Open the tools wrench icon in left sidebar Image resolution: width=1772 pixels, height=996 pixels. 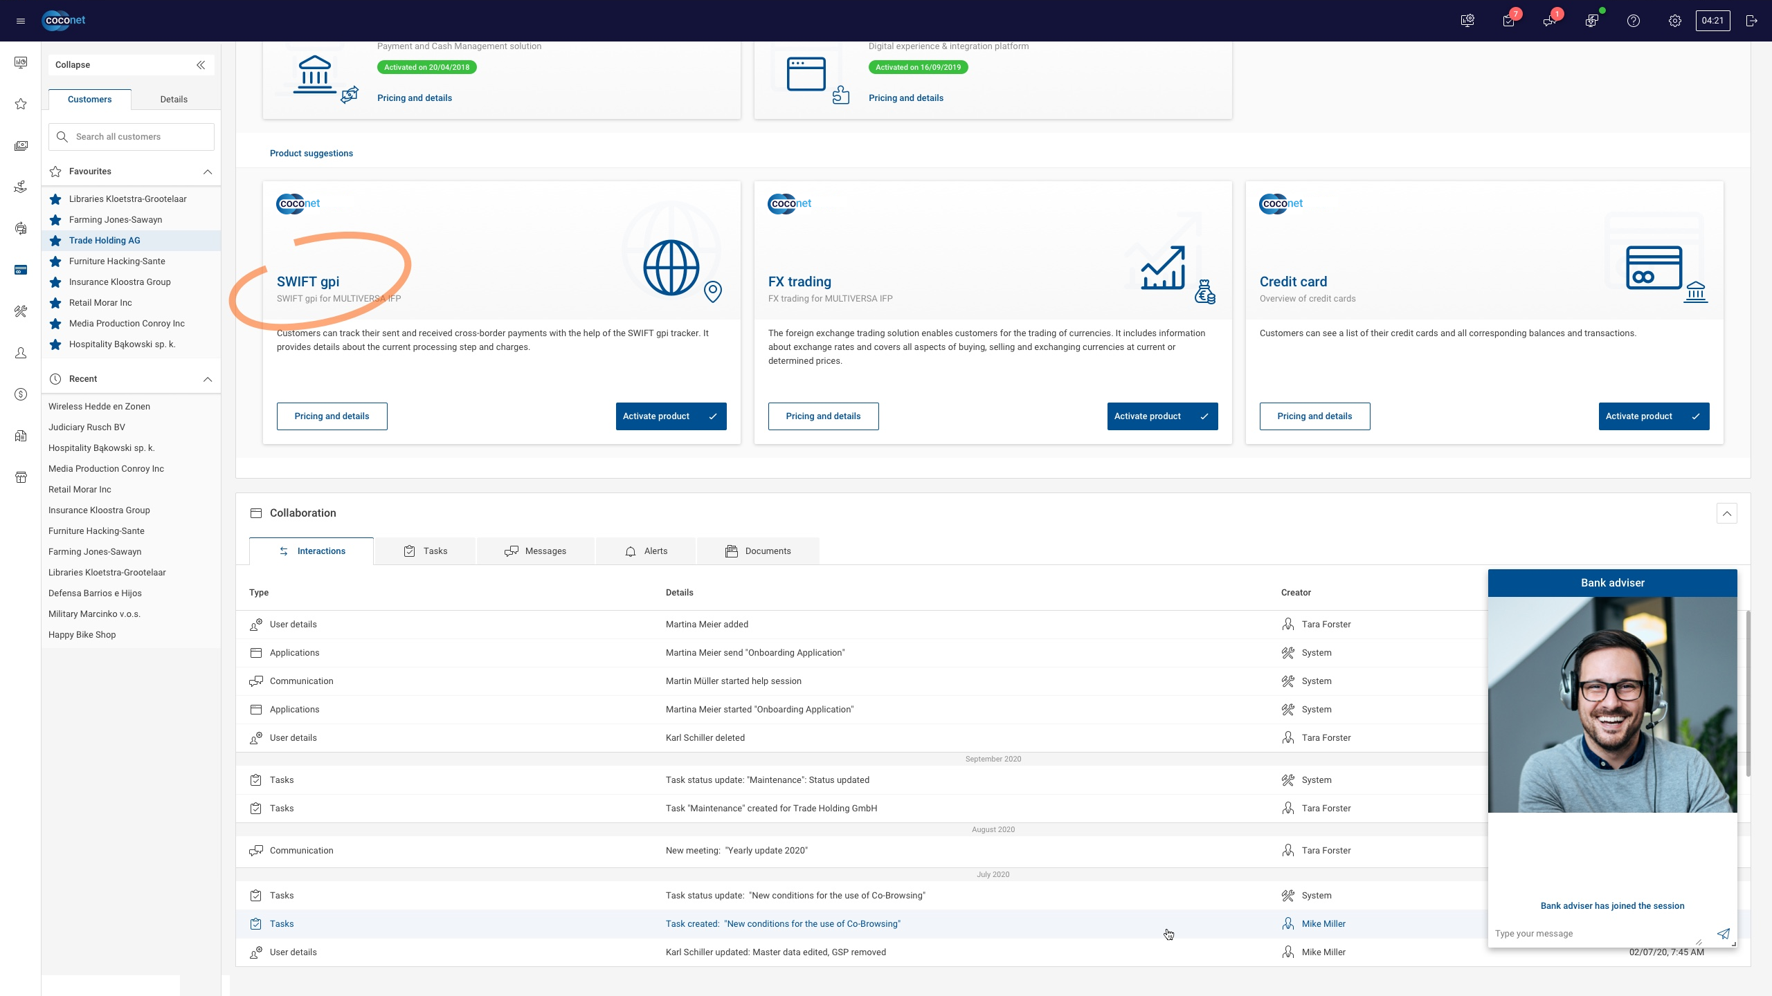pyautogui.click(x=21, y=311)
